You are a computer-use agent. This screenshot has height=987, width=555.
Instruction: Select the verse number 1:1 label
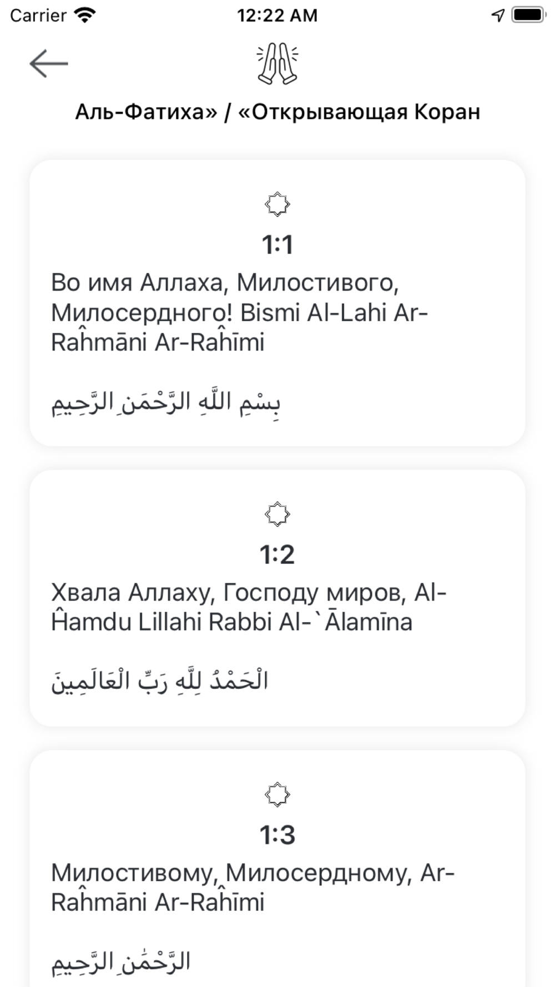pyautogui.click(x=277, y=245)
